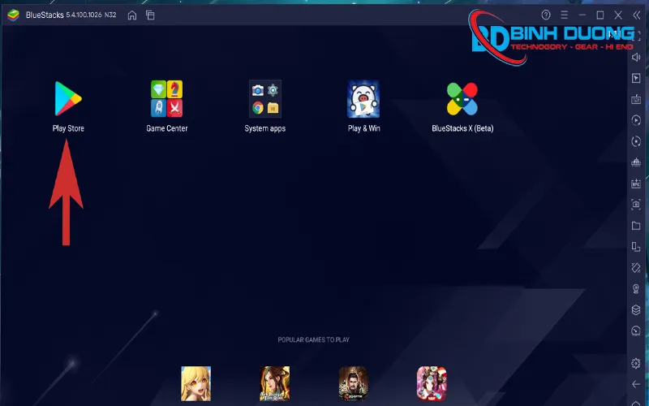This screenshot has height=406, width=649.
Task: Open the macro recorder play-circle icon
Action: [x=636, y=120]
